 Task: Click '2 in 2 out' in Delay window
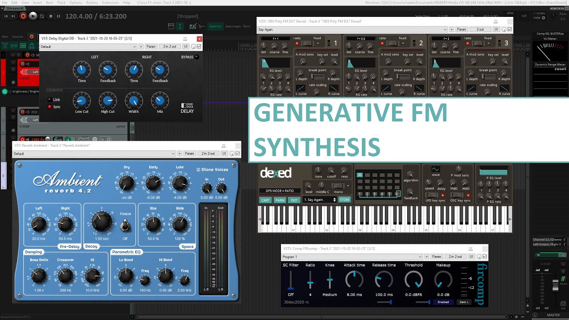pyautogui.click(x=169, y=47)
